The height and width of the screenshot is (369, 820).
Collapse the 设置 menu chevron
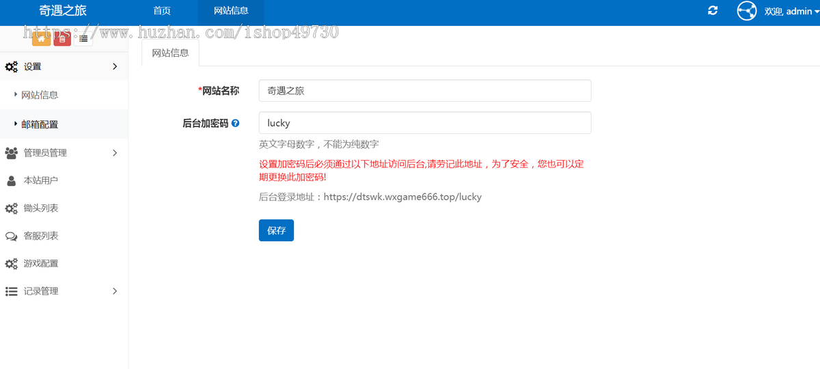115,66
